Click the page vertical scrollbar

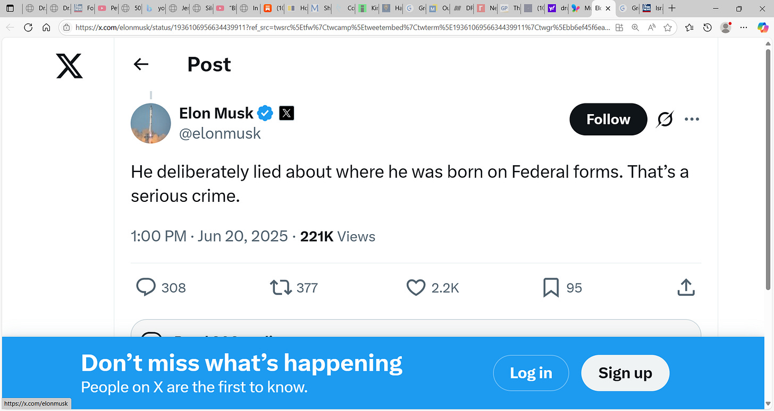768,170
